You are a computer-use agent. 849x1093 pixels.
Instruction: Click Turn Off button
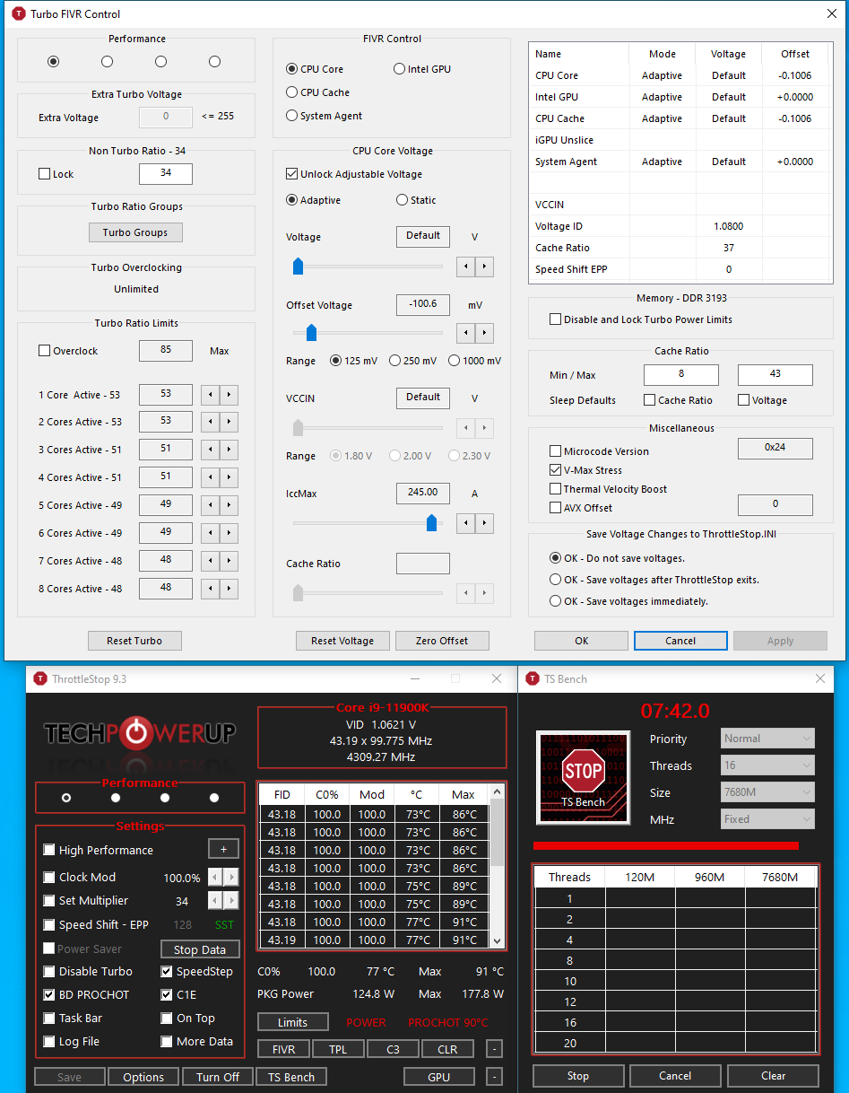[218, 1077]
